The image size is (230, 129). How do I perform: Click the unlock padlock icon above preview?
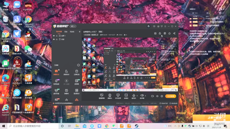point(160,33)
